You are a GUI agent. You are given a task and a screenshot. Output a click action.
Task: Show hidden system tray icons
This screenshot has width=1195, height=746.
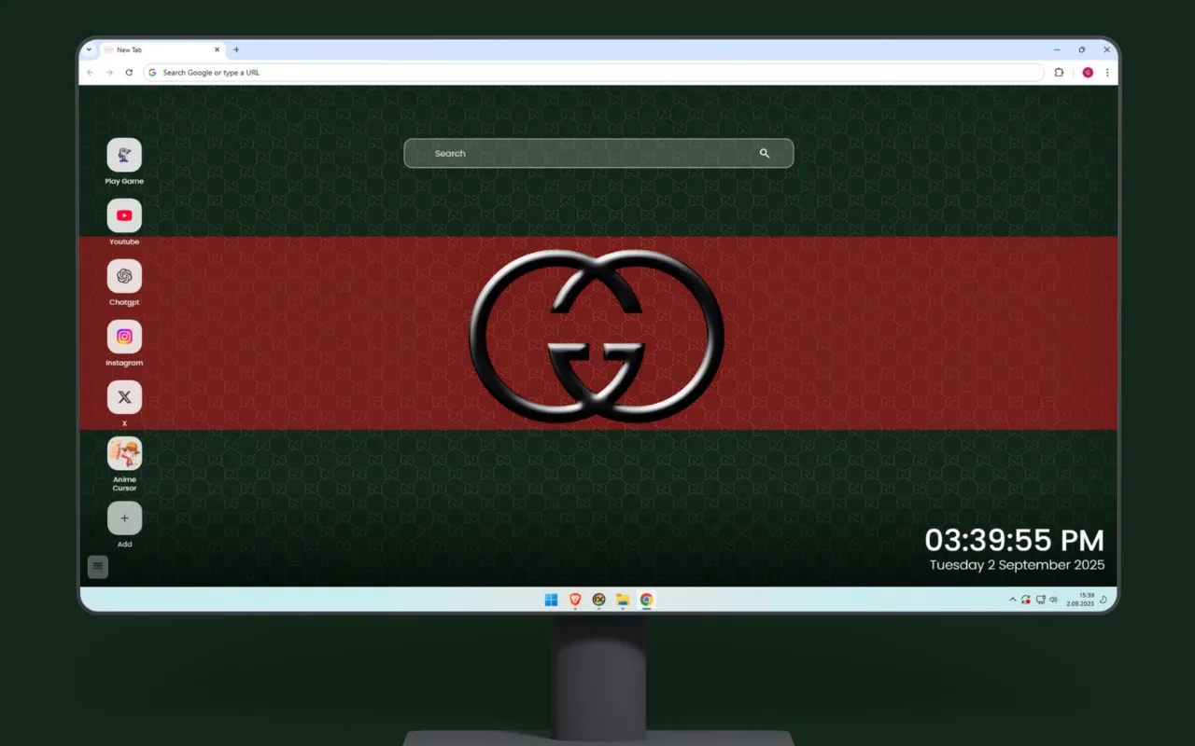pos(1013,600)
